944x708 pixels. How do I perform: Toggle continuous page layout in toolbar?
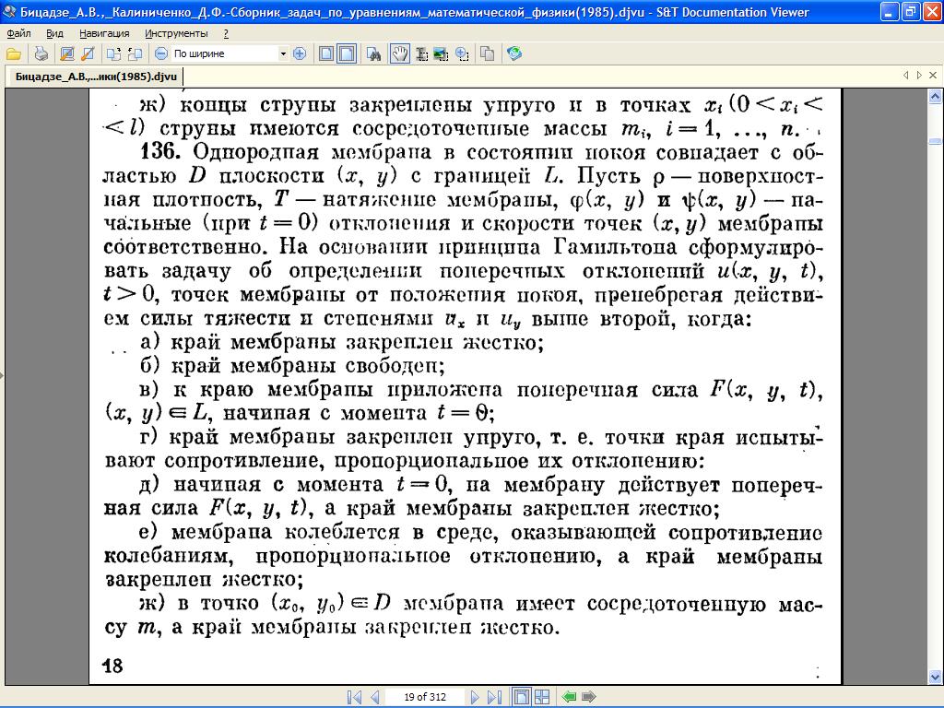(x=347, y=53)
